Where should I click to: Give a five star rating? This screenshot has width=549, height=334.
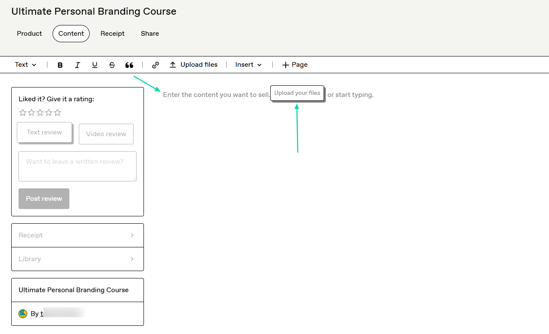(57, 112)
